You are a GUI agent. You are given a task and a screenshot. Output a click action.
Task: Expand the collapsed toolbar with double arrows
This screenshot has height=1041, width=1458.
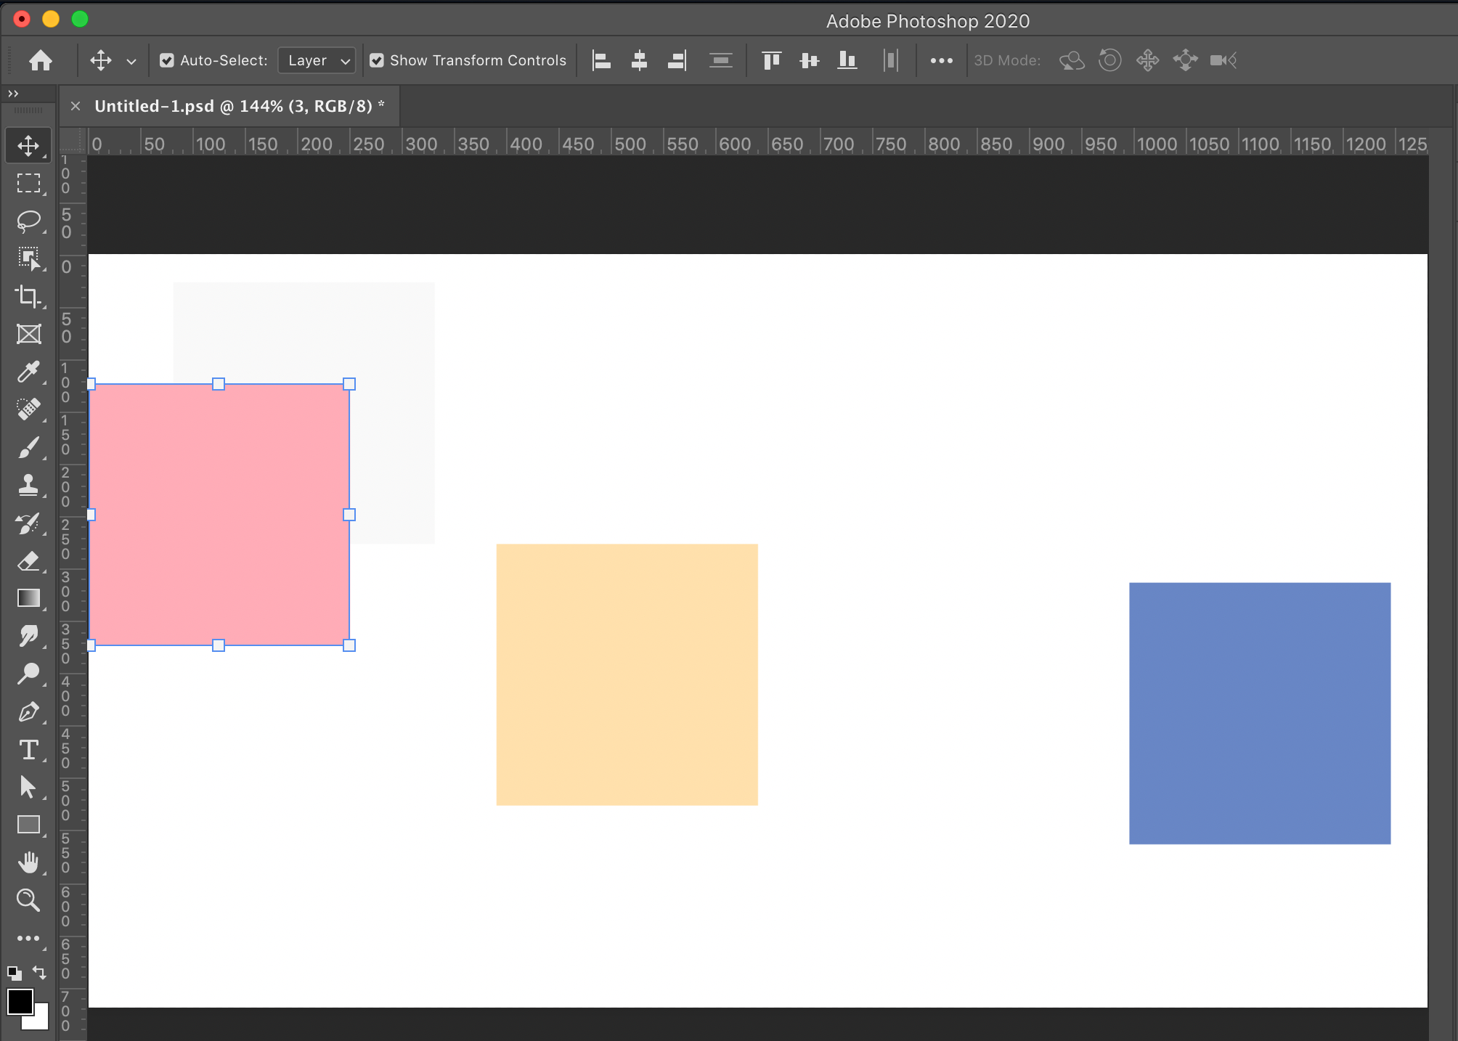(x=13, y=94)
